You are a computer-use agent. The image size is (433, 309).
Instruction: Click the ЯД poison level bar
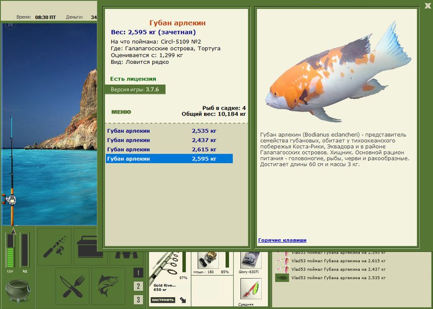pos(24,251)
